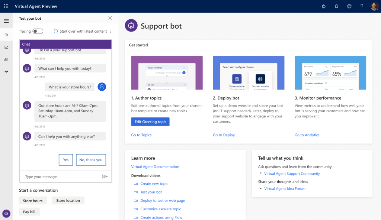Send message using paper plane icon
Viewport: 381px width, 220px height.
(x=105, y=177)
